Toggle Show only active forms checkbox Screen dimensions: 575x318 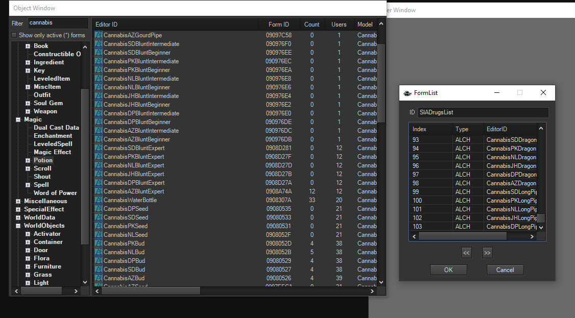[x=14, y=35]
